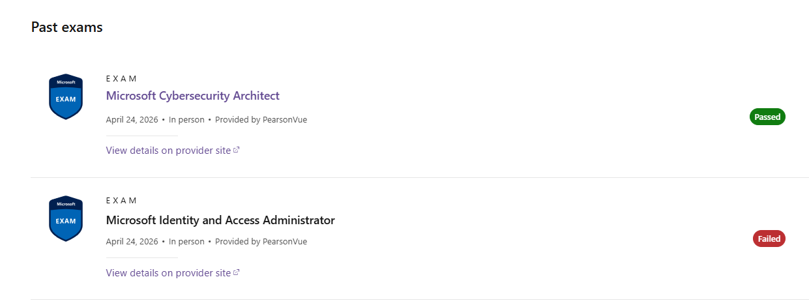The height and width of the screenshot is (305, 809).
Task: Click the green Passed status badge
Action: pyautogui.click(x=767, y=117)
